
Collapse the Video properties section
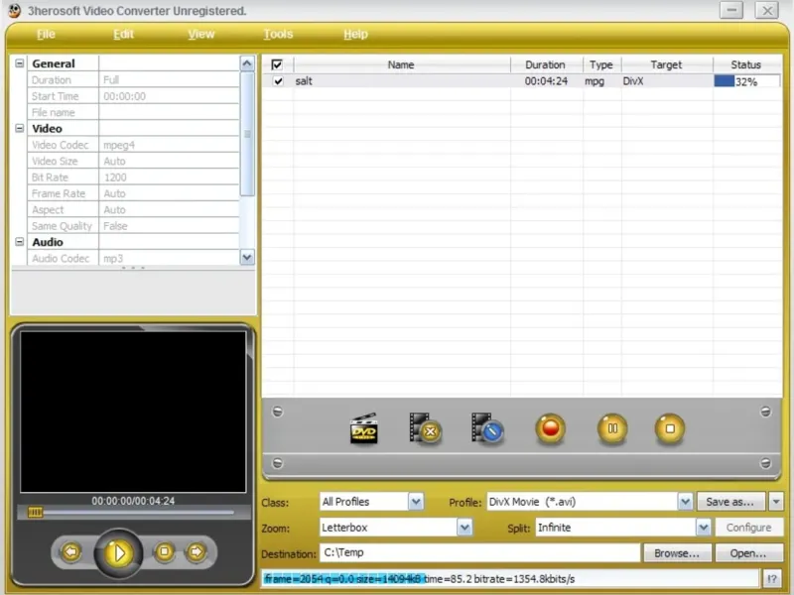19,128
